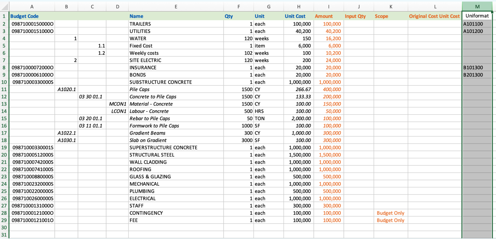Select column H header
Viewport: 496px width, 239px height.
(x=298, y=6)
